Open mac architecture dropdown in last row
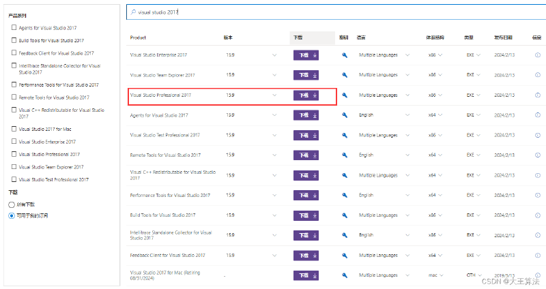 click(441, 275)
